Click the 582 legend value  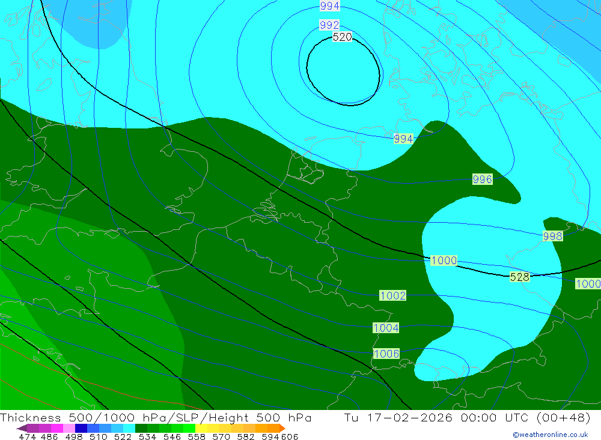coord(245,436)
